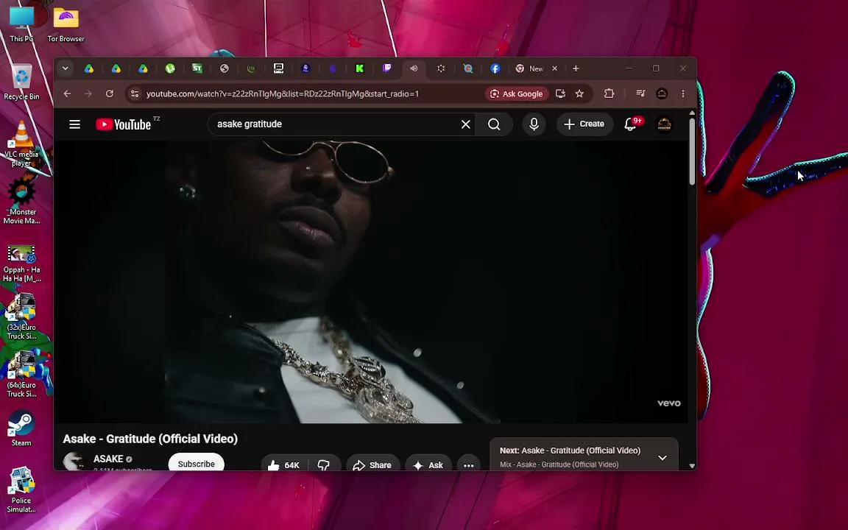The image size is (848, 530).
Task: Reload the current page
Action: 109,93
